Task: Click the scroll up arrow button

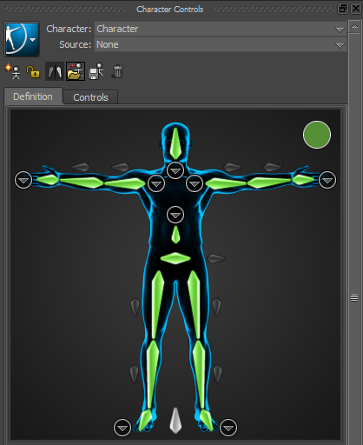Action: (x=354, y=27)
